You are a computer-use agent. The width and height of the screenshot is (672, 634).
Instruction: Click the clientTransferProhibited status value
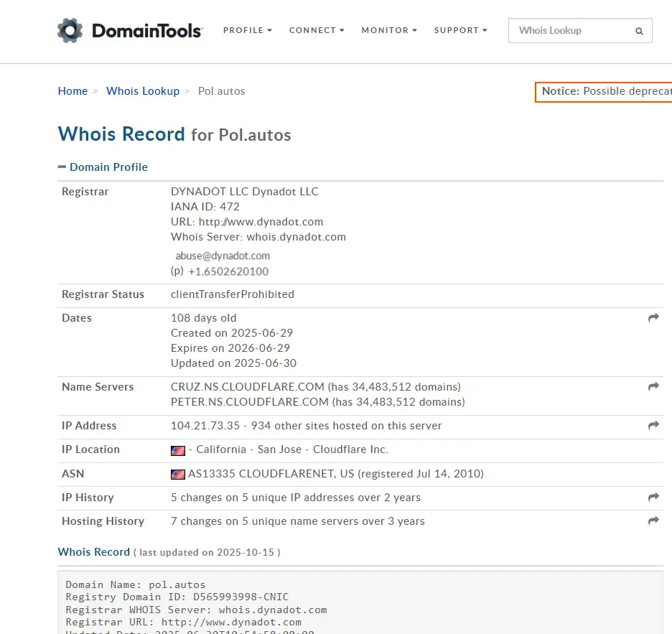[x=233, y=294]
